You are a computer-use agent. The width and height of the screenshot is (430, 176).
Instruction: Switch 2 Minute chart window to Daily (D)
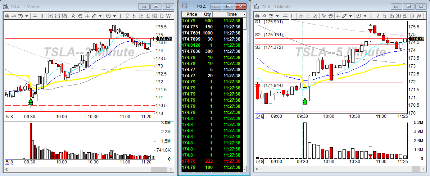point(162,16)
